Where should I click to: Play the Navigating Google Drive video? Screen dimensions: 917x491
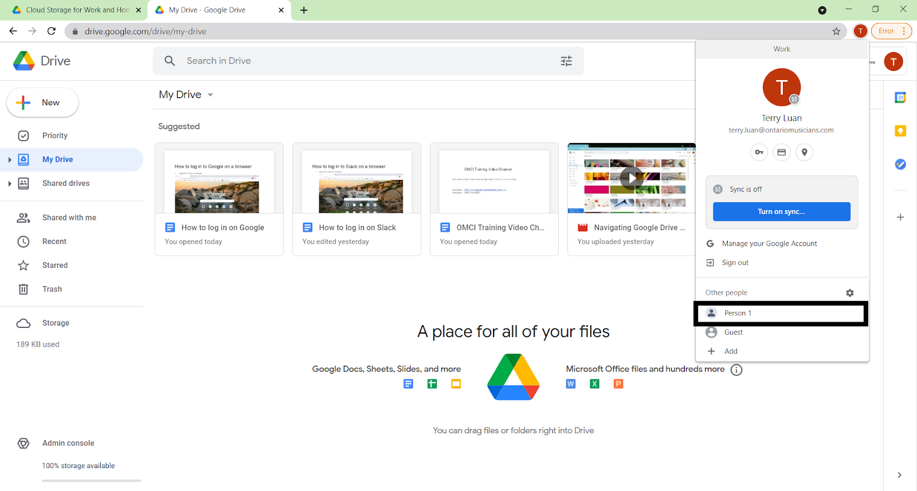point(631,178)
